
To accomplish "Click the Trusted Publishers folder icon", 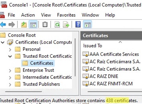I will coord(18,84).
